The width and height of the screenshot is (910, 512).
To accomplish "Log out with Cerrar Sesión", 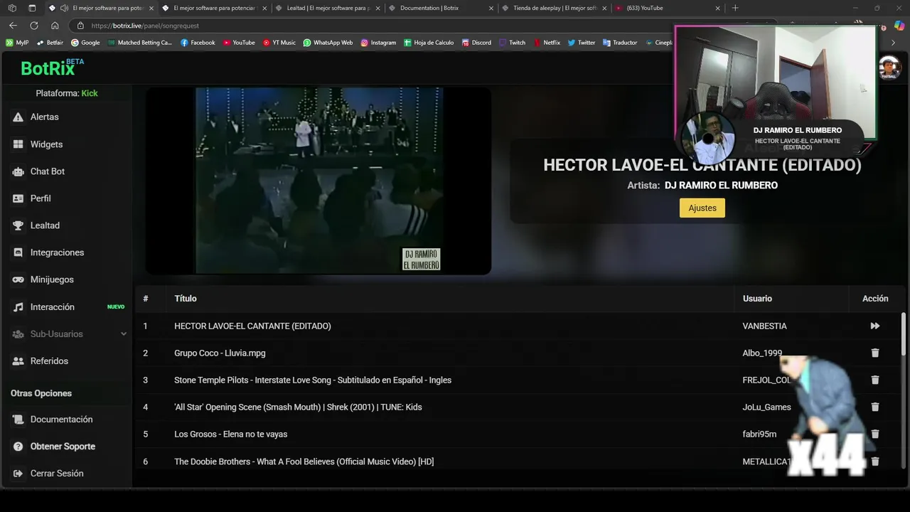I will click(x=57, y=474).
